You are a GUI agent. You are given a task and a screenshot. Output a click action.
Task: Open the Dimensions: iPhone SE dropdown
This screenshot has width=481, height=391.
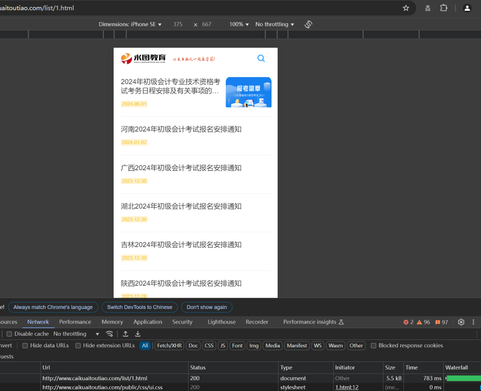click(x=130, y=24)
